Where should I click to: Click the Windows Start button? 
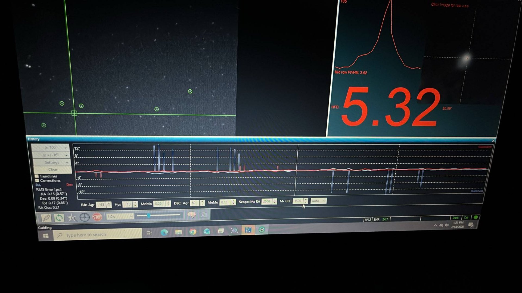pyautogui.click(x=46, y=236)
